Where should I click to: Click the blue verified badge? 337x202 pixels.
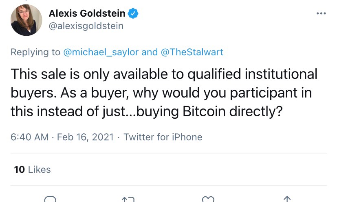pos(133,13)
